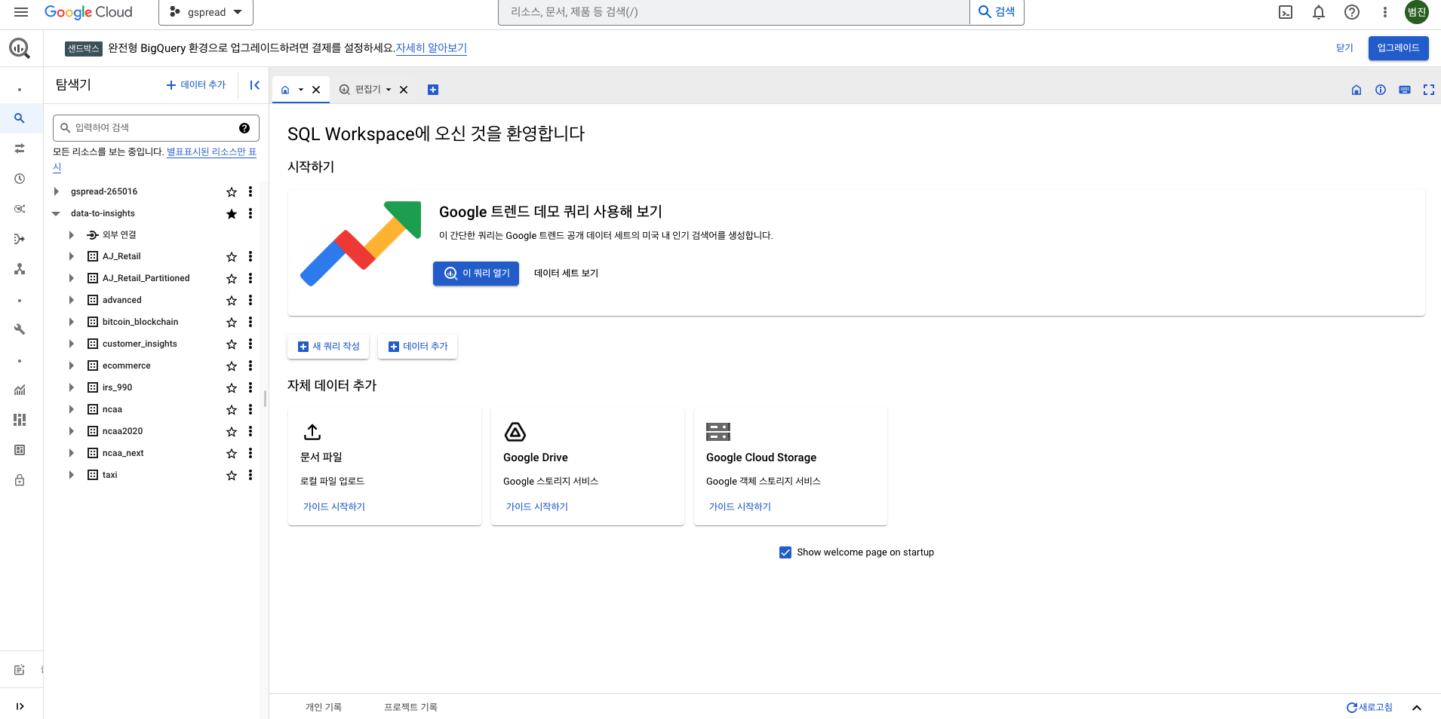Click 데이터 세트 보기 view dataset button
1441x719 pixels.
click(x=566, y=274)
